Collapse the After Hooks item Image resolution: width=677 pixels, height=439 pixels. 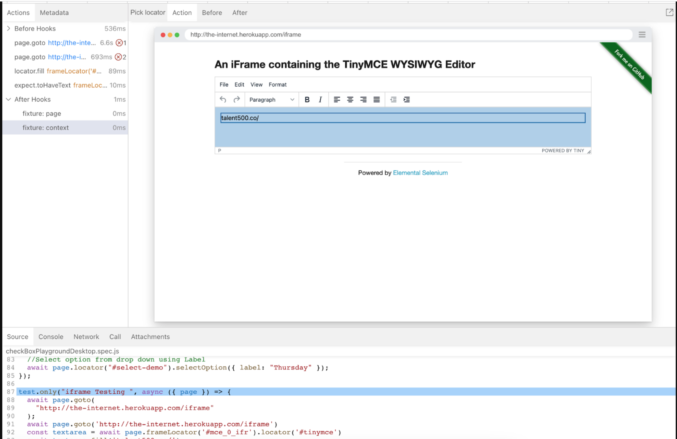pyautogui.click(x=8, y=99)
